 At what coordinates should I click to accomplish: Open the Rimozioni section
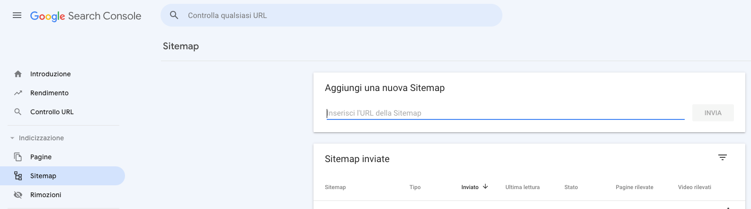click(x=45, y=195)
